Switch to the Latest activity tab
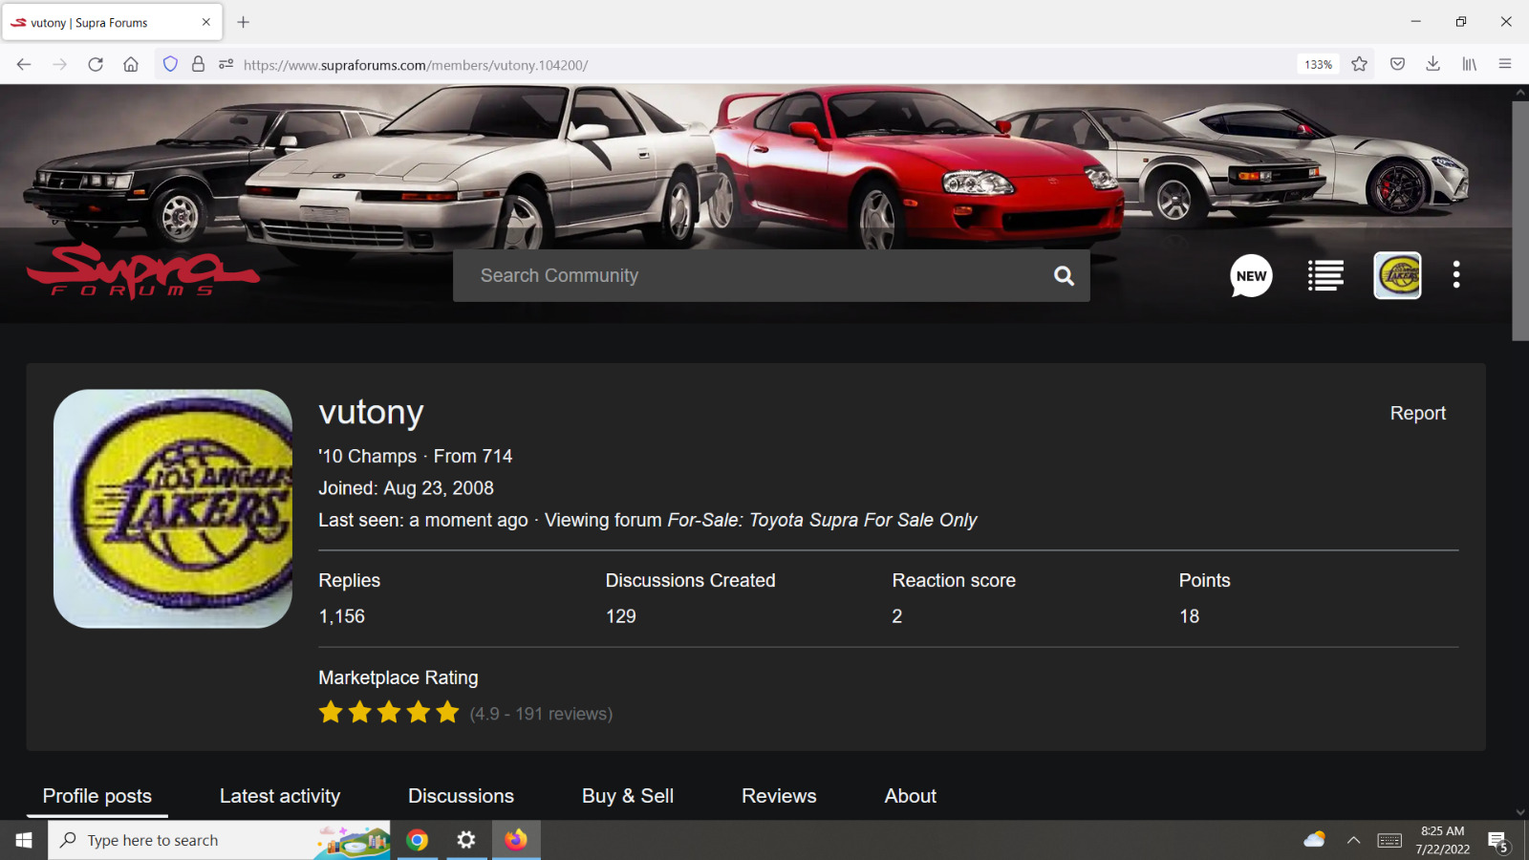 pyautogui.click(x=280, y=796)
